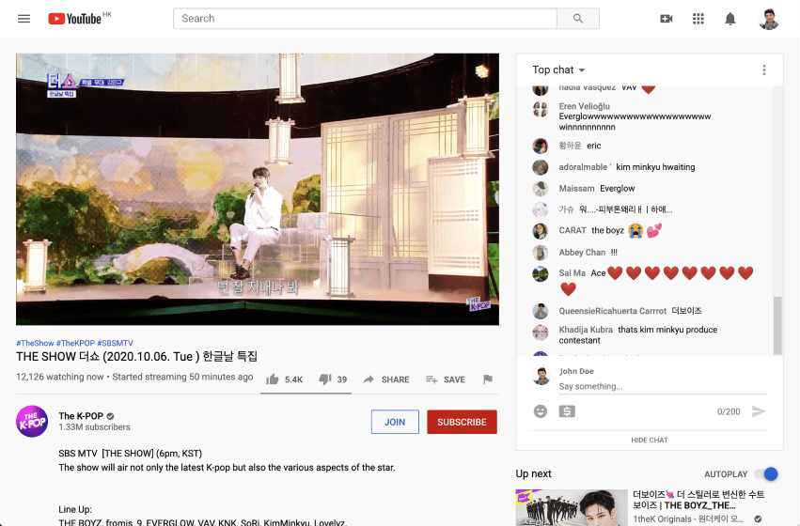This screenshot has height=526, width=800.
Task: Open the YouTube apps grid
Action: coord(698,19)
